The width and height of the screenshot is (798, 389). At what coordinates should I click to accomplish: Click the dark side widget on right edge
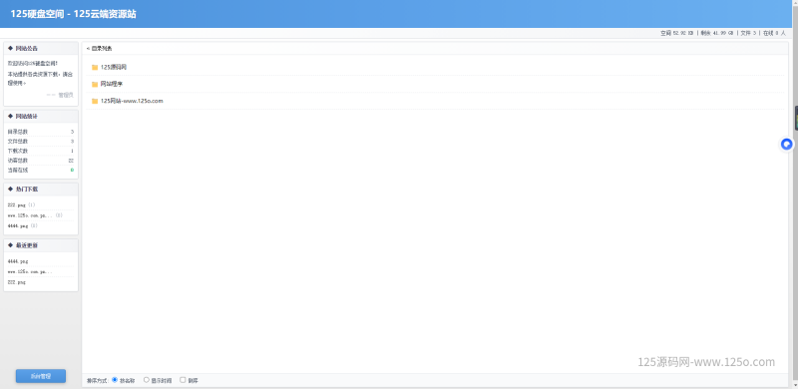tap(796, 119)
